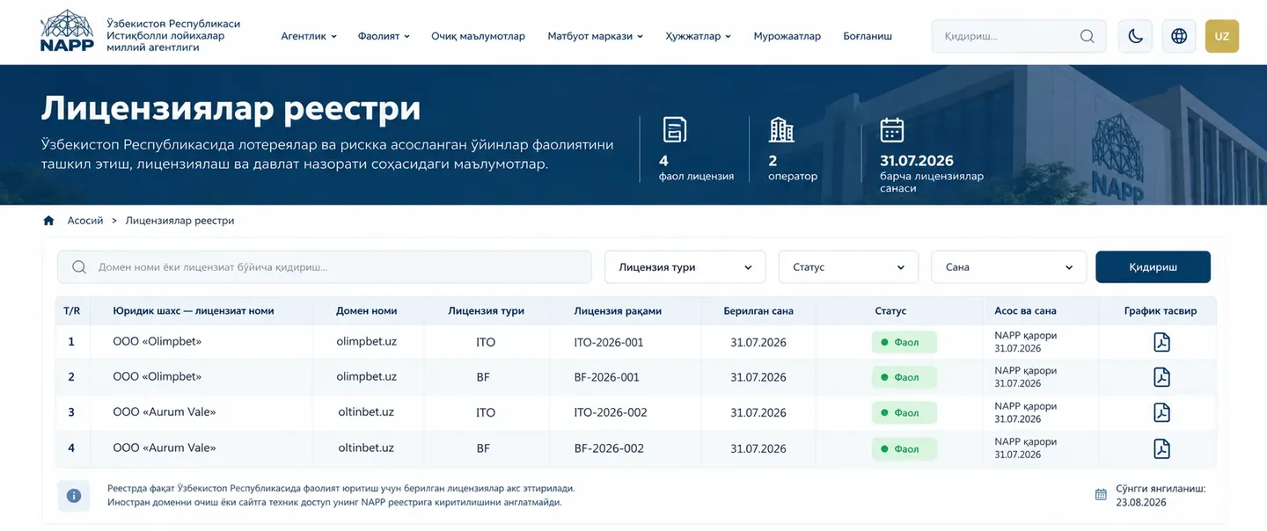Open the Мурожаатлар menu item
Screen dimensions: 1267x531
(787, 36)
